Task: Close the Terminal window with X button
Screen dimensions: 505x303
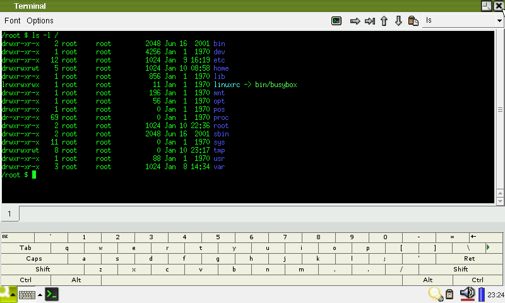Action: click(499, 6)
